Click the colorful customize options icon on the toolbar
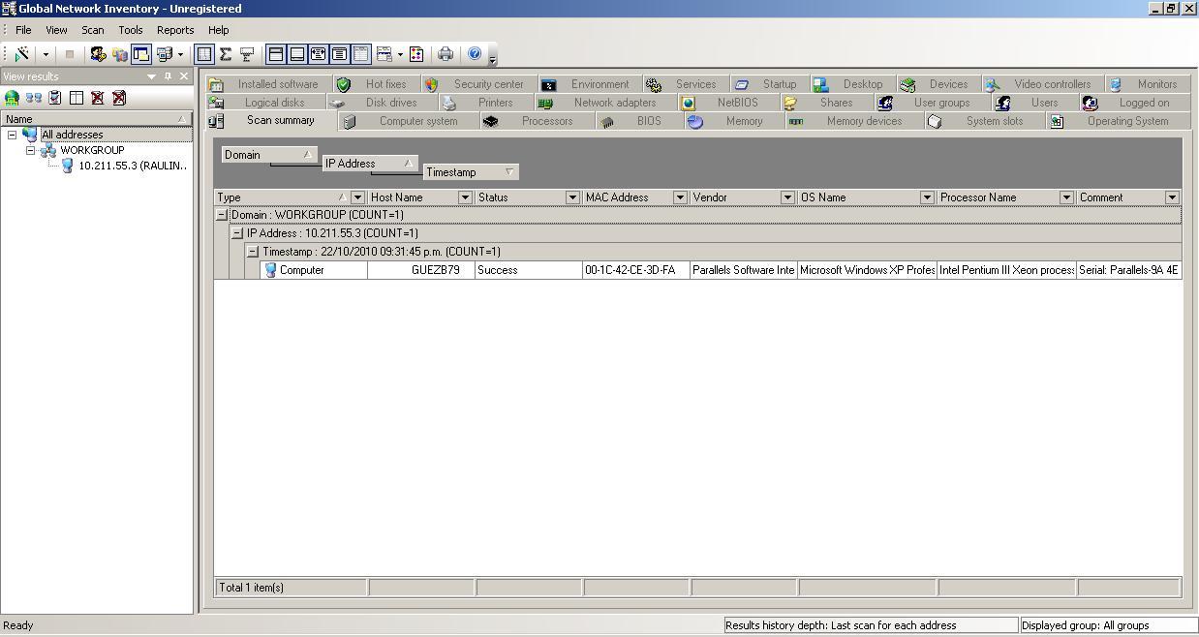This screenshot has height=637, width=1199. click(x=416, y=54)
